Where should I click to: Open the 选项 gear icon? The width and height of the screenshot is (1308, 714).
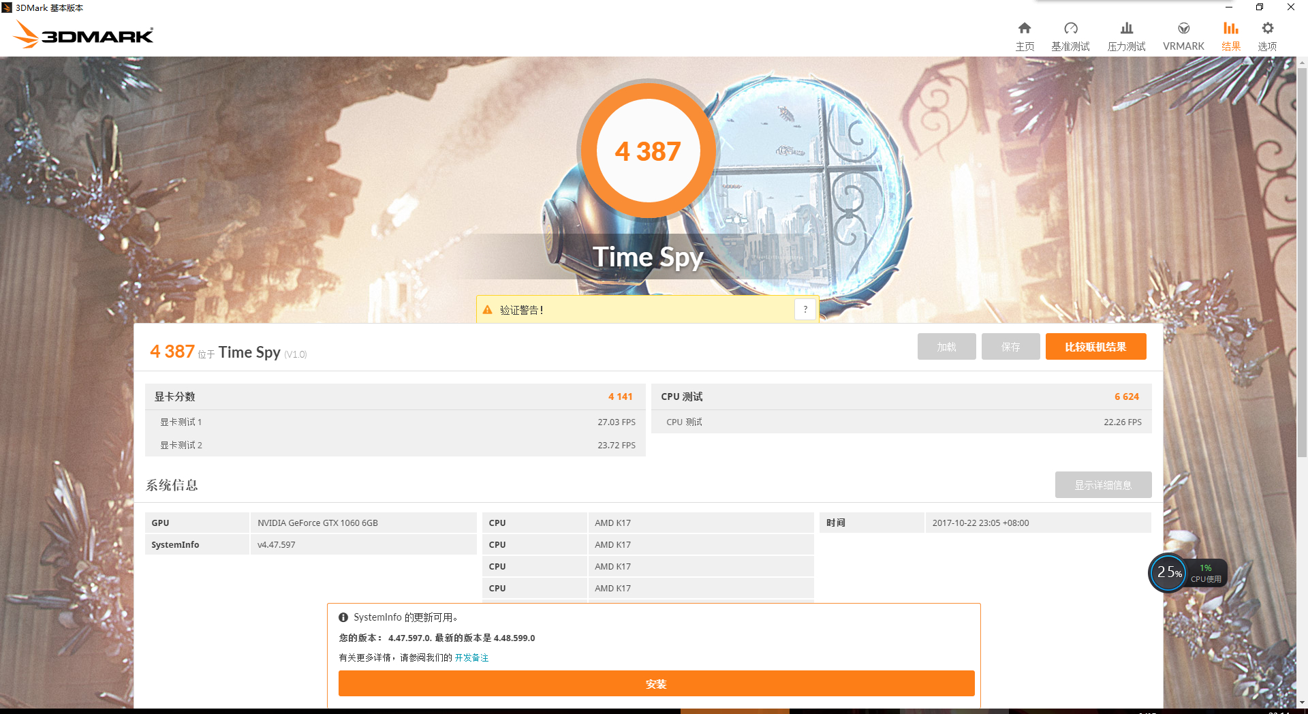[1267, 29]
